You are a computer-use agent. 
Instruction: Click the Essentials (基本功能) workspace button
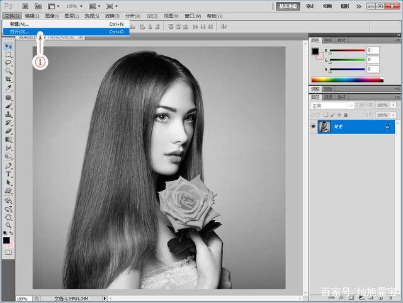coord(287,6)
